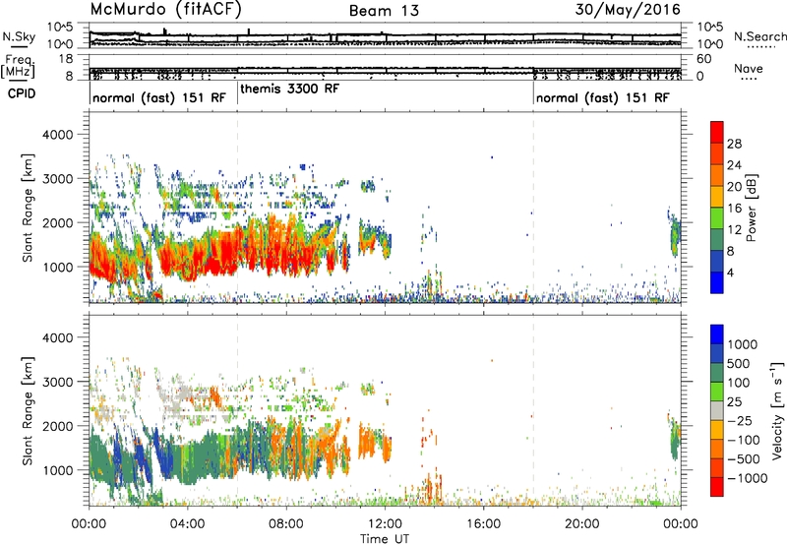This screenshot has height=545, width=787.
Task: Click the '08:00' time axis tick label
Action: tap(286, 524)
